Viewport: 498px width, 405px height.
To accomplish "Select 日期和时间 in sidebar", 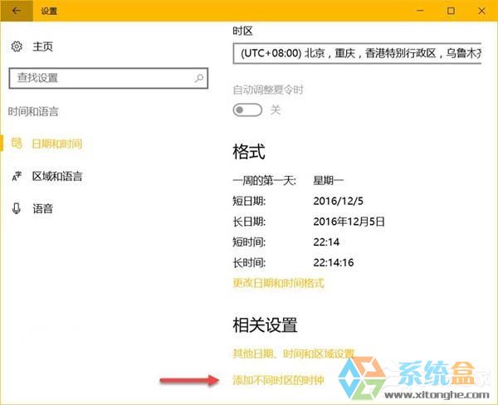I will (x=57, y=144).
